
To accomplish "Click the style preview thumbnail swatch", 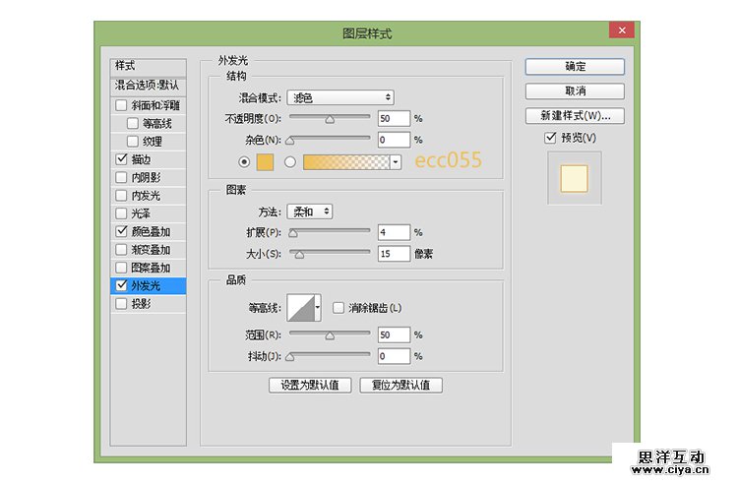I will point(574,179).
